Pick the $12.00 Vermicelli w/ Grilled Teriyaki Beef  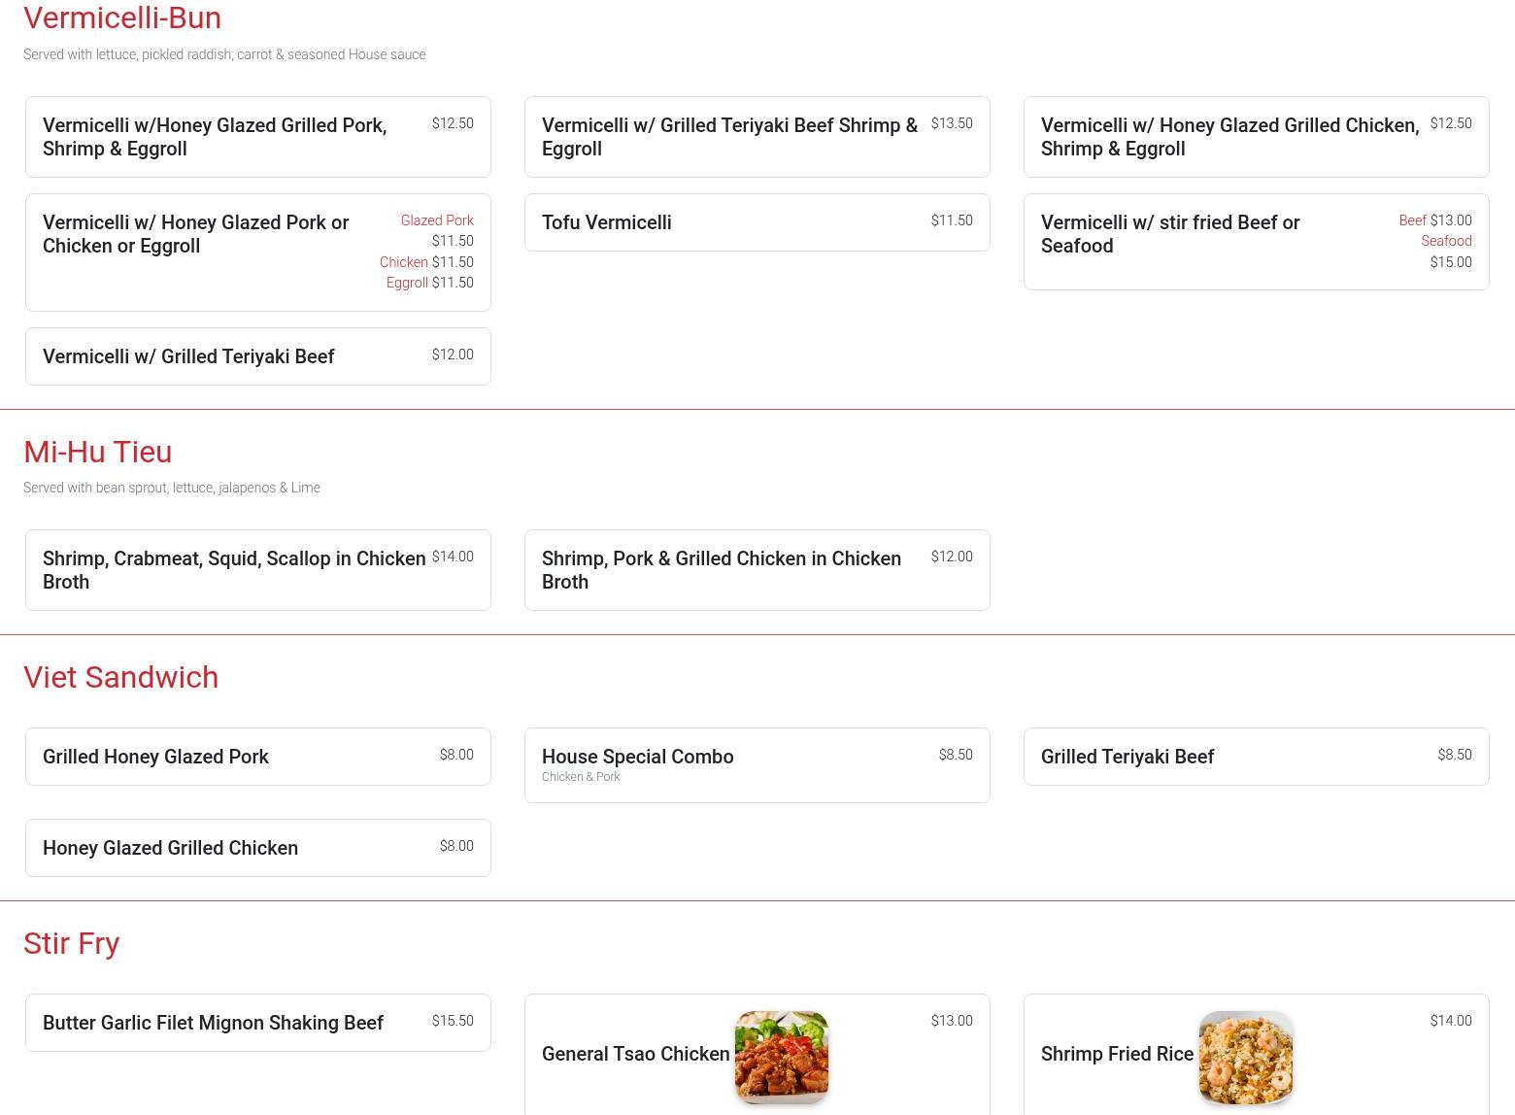(x=258, y=356)
